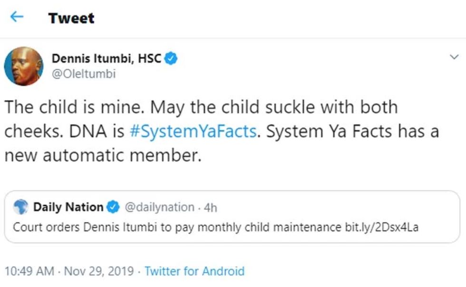The height and width of the screenshot is (287, 466).
Task: Open the Daily Nation account name
Action: [68, 207]
